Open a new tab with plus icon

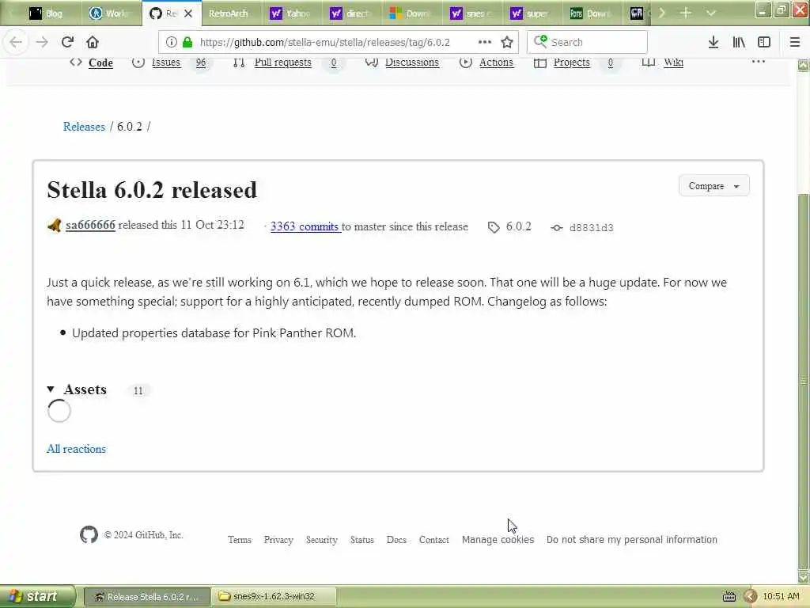pos(686,13)
